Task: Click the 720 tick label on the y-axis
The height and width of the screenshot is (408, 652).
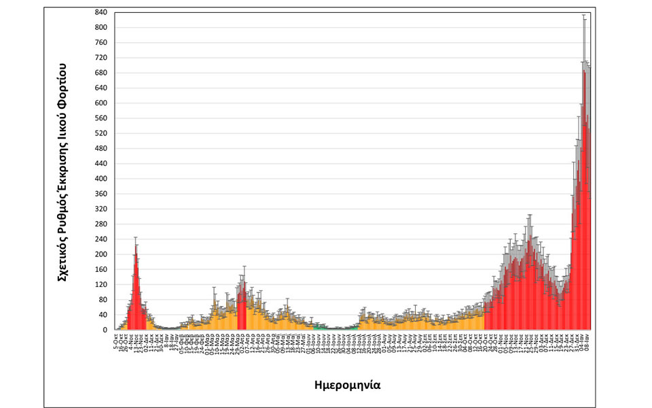Action: (101, 58)
